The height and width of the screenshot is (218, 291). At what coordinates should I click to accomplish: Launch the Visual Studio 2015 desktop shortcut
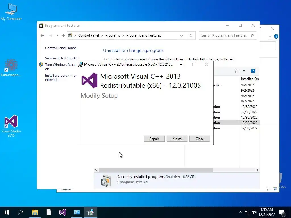11,126
